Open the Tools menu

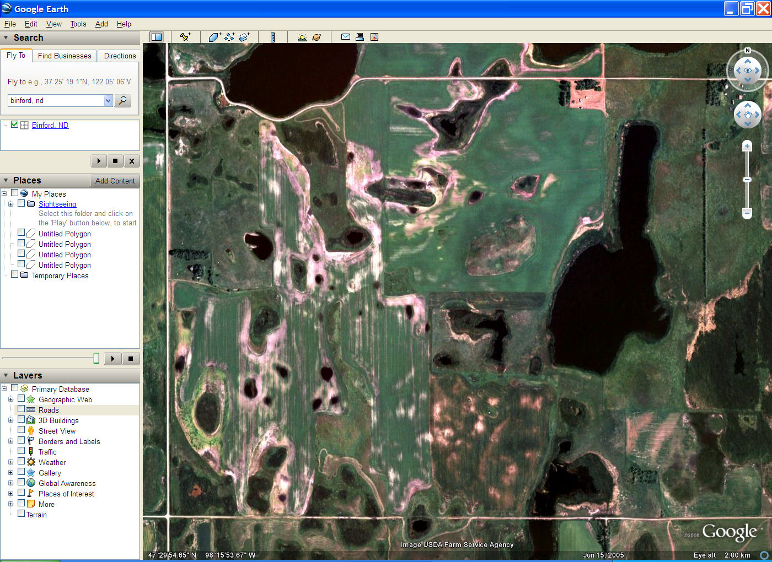click(x=78, y=24)
